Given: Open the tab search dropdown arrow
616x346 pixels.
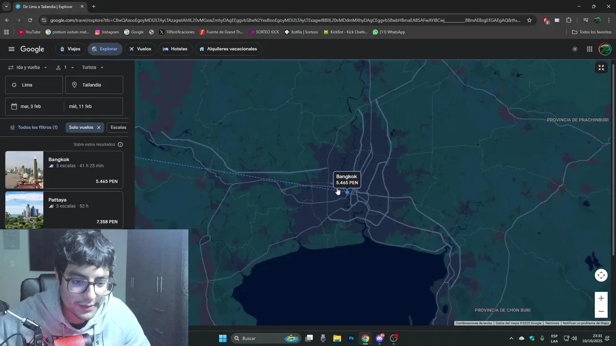Looking at the screenshot, I should pos(6,7).
